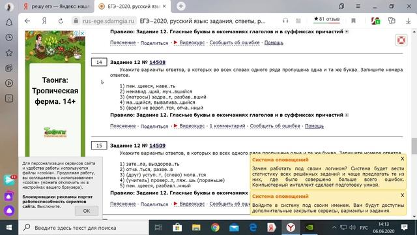Open browsing history clock icon in the sidebar
Screen dimensions: 417x235
pyautogui.click(x=9, y=37)
